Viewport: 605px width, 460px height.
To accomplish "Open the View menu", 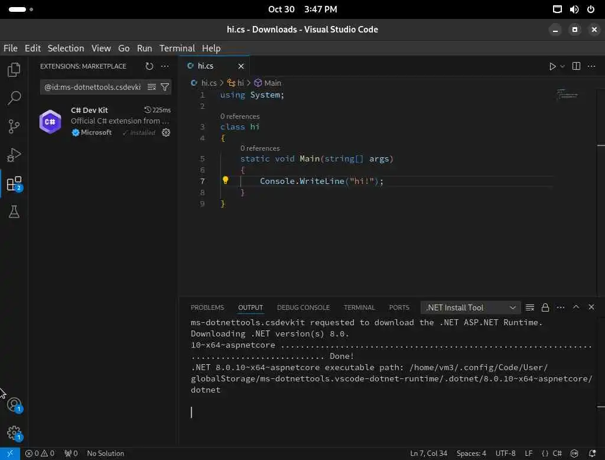I will tap(101, 48).
